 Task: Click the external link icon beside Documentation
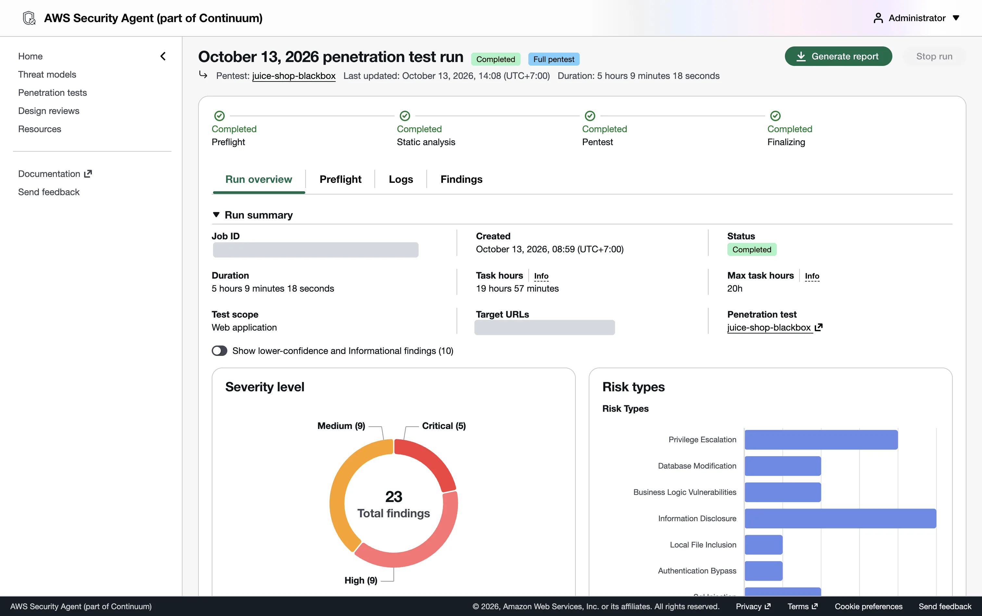[x=88, y=174]
